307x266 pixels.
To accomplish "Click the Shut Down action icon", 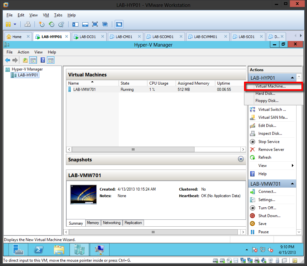I will (x=253, y=216).
